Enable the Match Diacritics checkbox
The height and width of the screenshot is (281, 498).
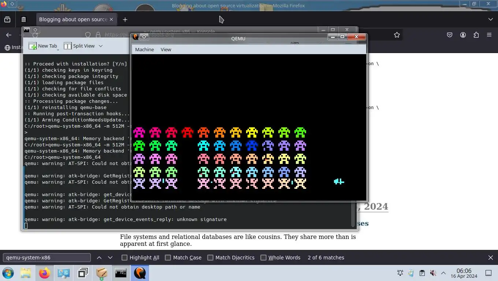[210, 258]
